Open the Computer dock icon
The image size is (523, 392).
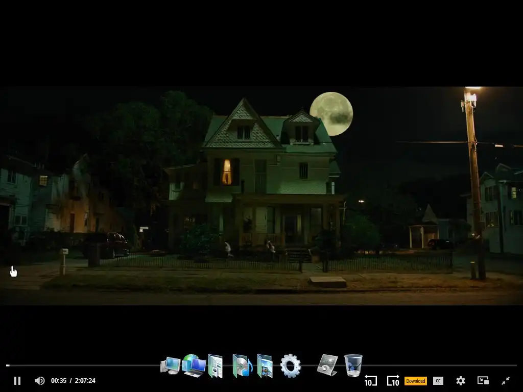[171, 365]
